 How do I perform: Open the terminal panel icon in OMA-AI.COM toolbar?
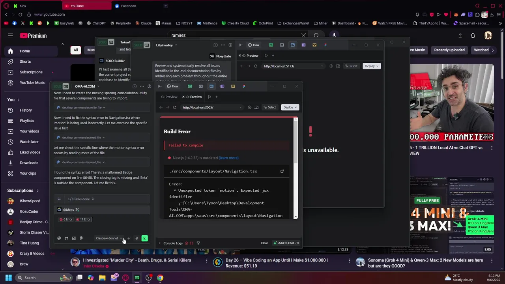tap(201, 86)
